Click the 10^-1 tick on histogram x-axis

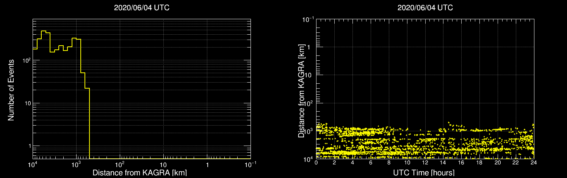[x=250, y=164]
